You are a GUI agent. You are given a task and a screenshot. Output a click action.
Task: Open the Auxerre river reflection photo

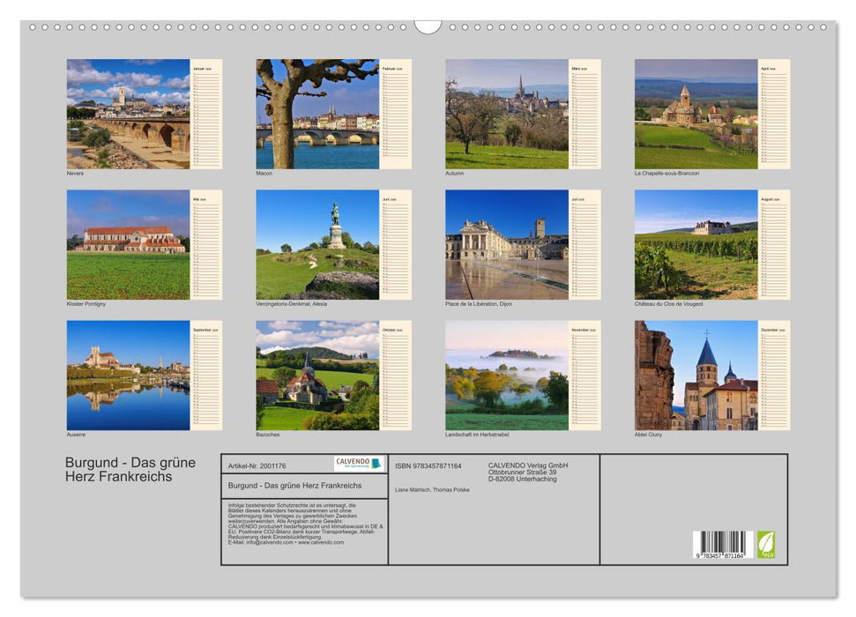click(x=128, y=375)
